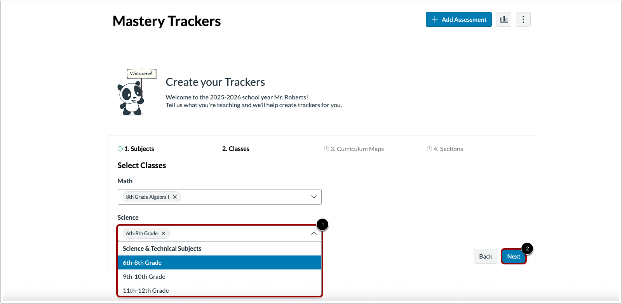
Task: Remove the 8th Grade Algebra I tag
Action: (x=175, y=197)
